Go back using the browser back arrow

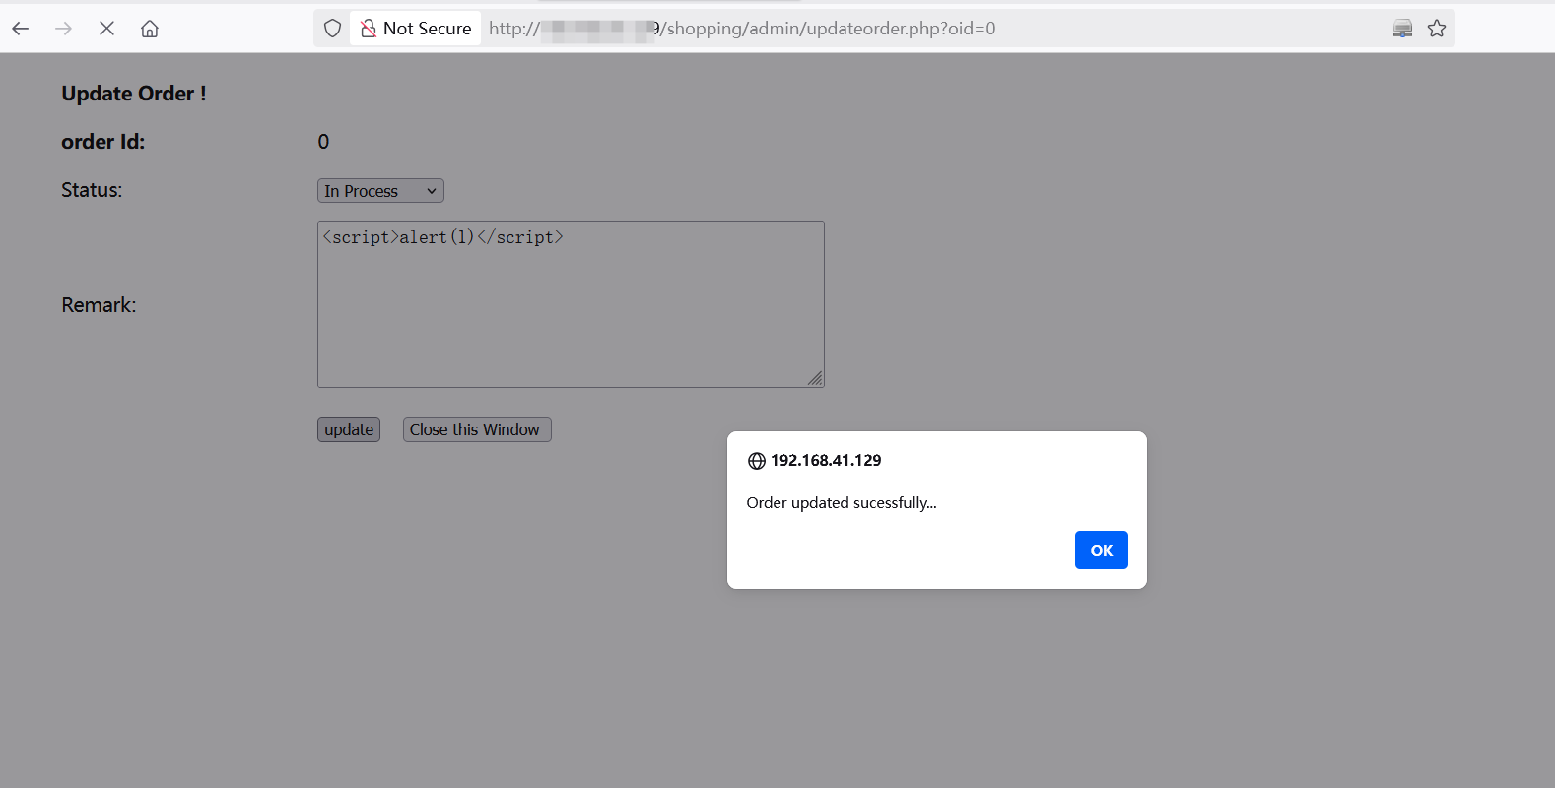tap(21, 29)
